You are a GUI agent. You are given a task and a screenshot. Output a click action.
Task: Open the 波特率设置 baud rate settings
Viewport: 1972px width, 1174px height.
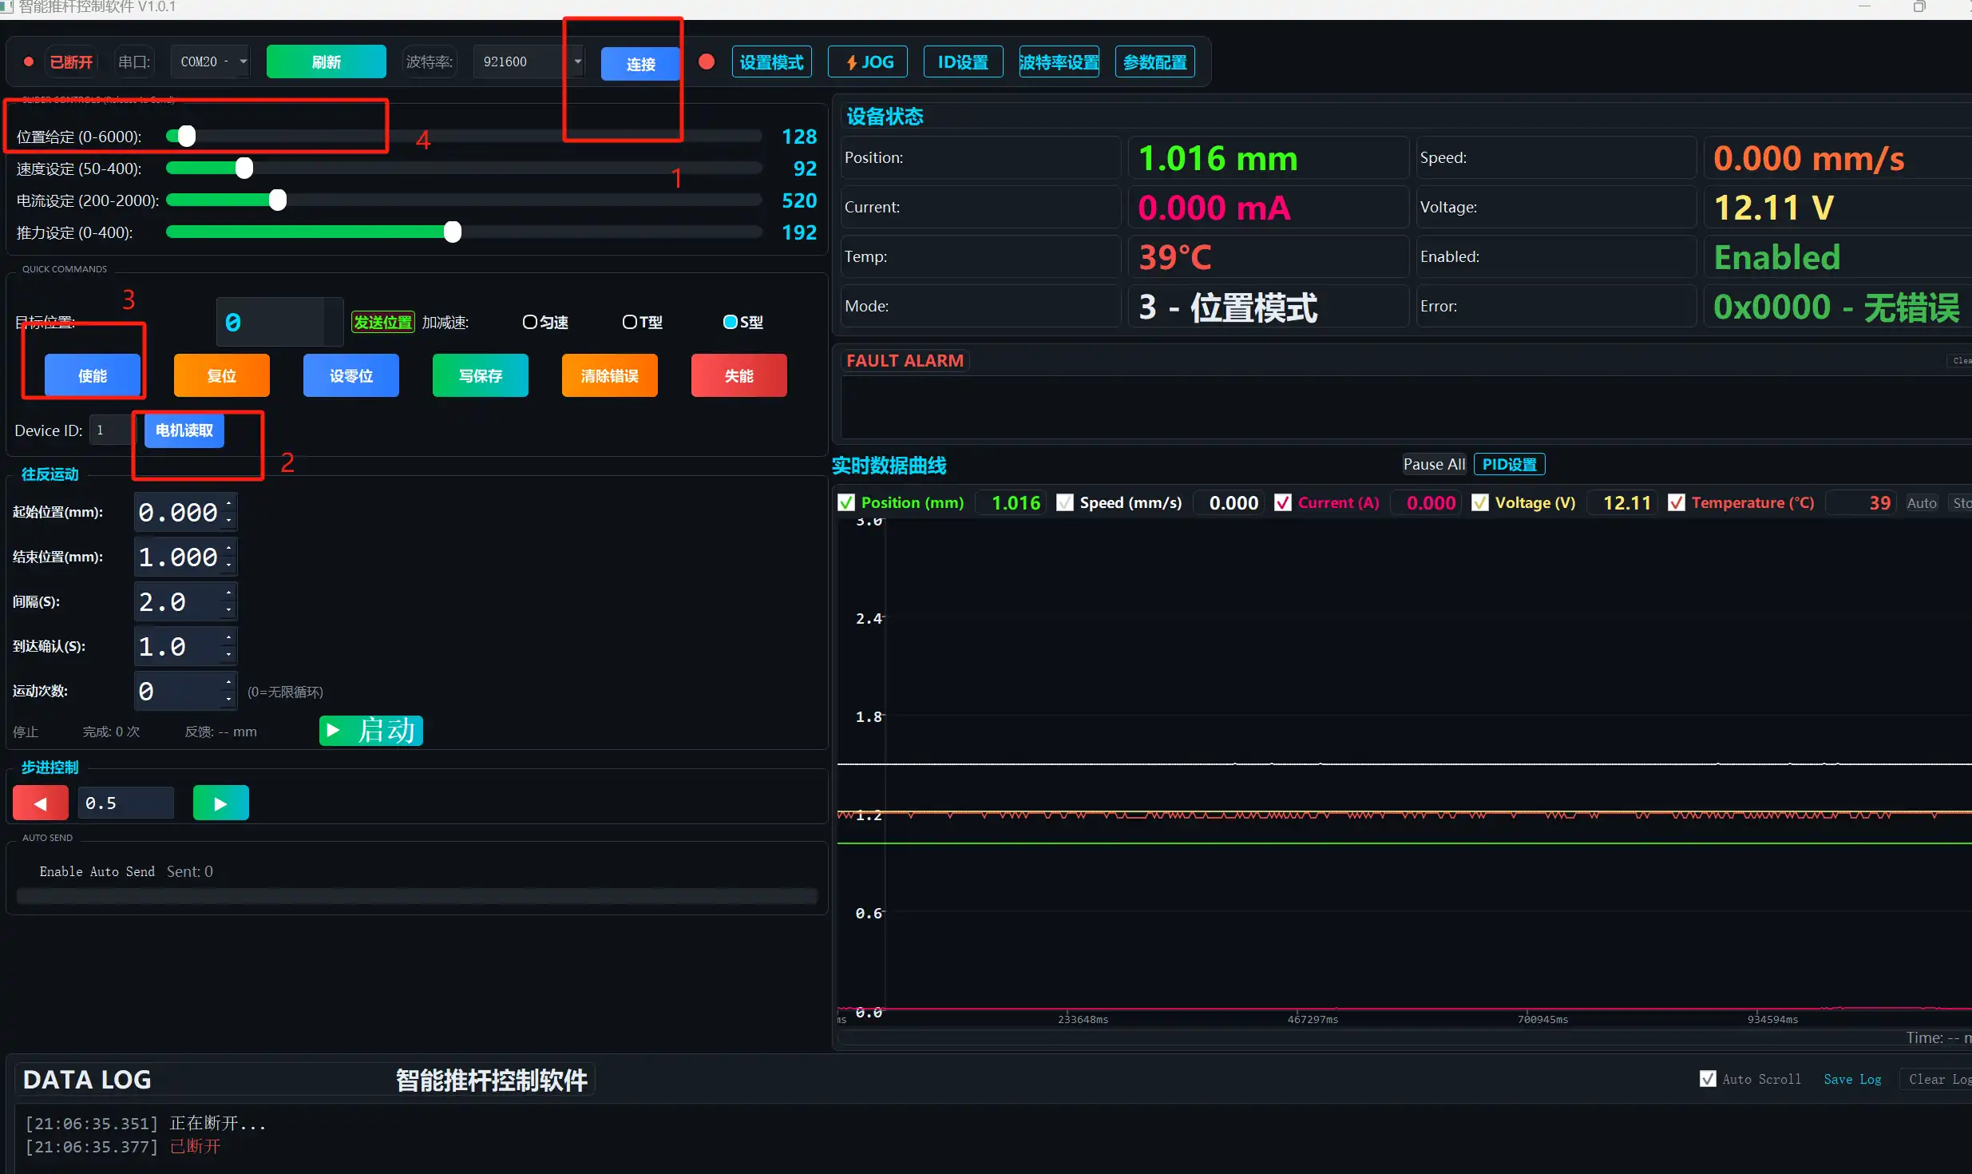click(x=1059, y=61)
